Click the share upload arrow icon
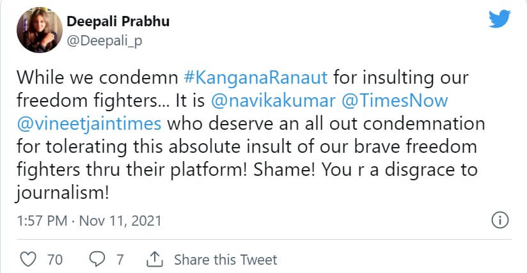The height and width of the screenshot is (273, 527). click(x=155, y=260)
